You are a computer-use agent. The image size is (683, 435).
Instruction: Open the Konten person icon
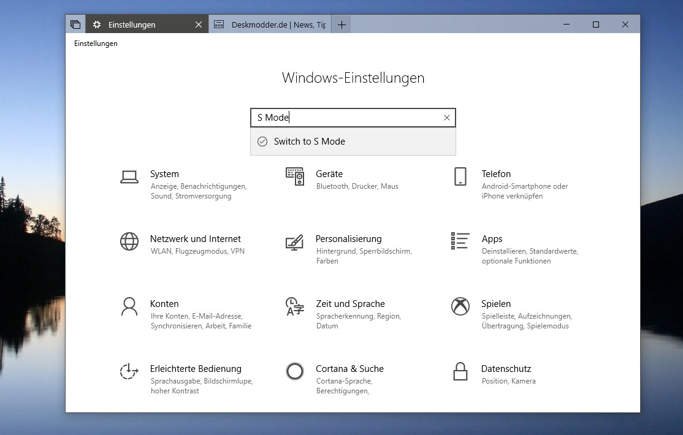129,306
